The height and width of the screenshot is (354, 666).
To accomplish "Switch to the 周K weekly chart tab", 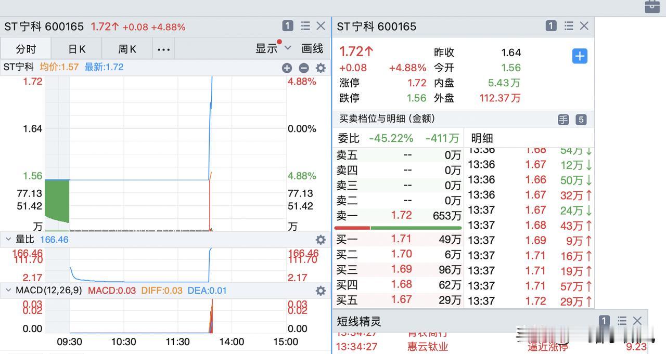I will click(x=126, y=48).
